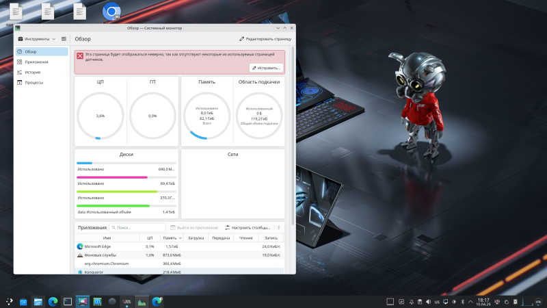The height and width of the screenshot is (308, 547).
Task: Click the История chart icon in the sidebar
Action: coord(19,72)
